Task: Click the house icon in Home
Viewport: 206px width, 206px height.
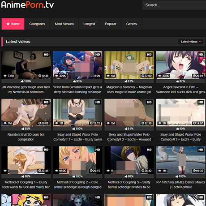Action: [x=8, y=24]
